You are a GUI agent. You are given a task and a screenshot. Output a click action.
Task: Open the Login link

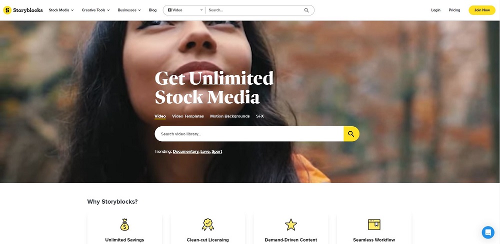coord(435,10)
